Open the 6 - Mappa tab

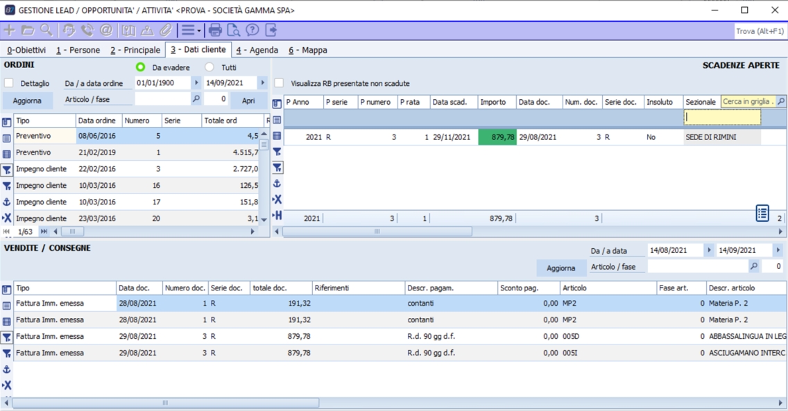click(x=307, y=50)
